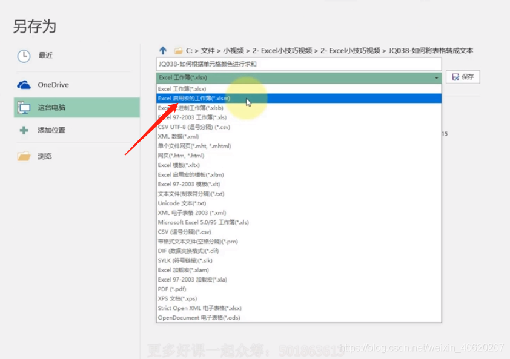510x359 pixels.
Task: Choose Excel 模板(*.xltx) option
Action: click(299, 165)
